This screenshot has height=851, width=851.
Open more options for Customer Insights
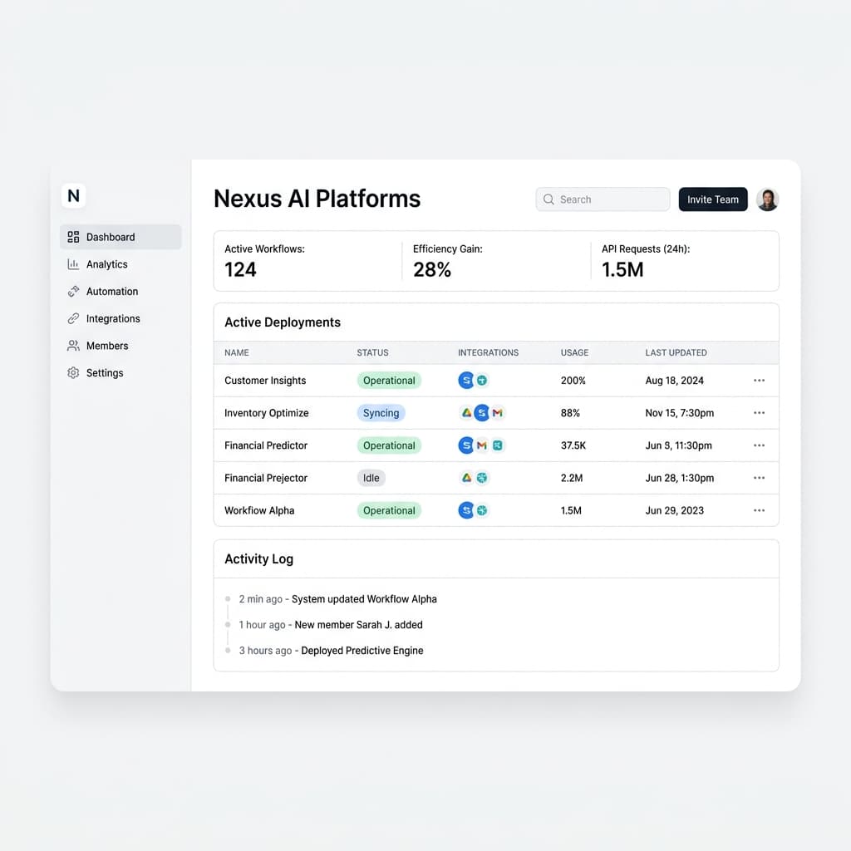[759, 381]
